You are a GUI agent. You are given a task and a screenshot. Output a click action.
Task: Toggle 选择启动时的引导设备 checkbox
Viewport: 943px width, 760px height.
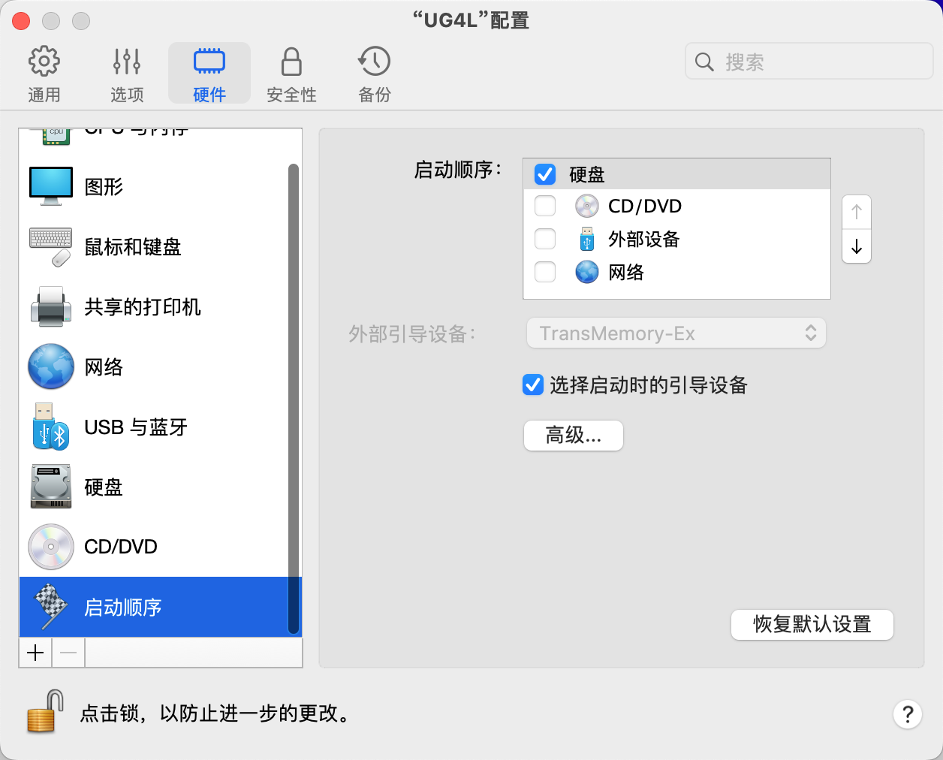(533, 385)
